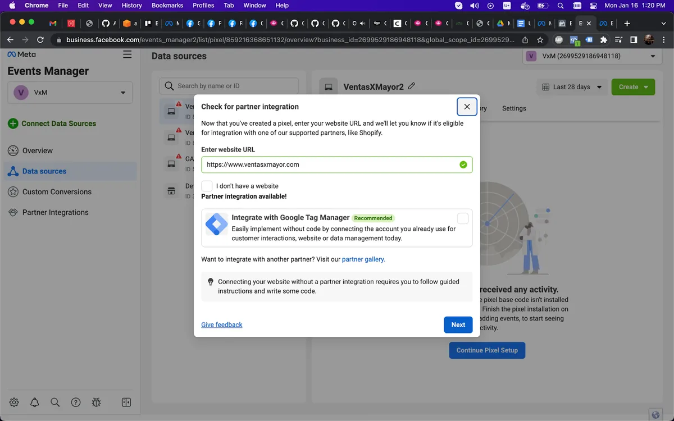Screen dimensions: 674x421
Task: Expand the VxM business account dropdown in sidebar
Action: (70, 93)
